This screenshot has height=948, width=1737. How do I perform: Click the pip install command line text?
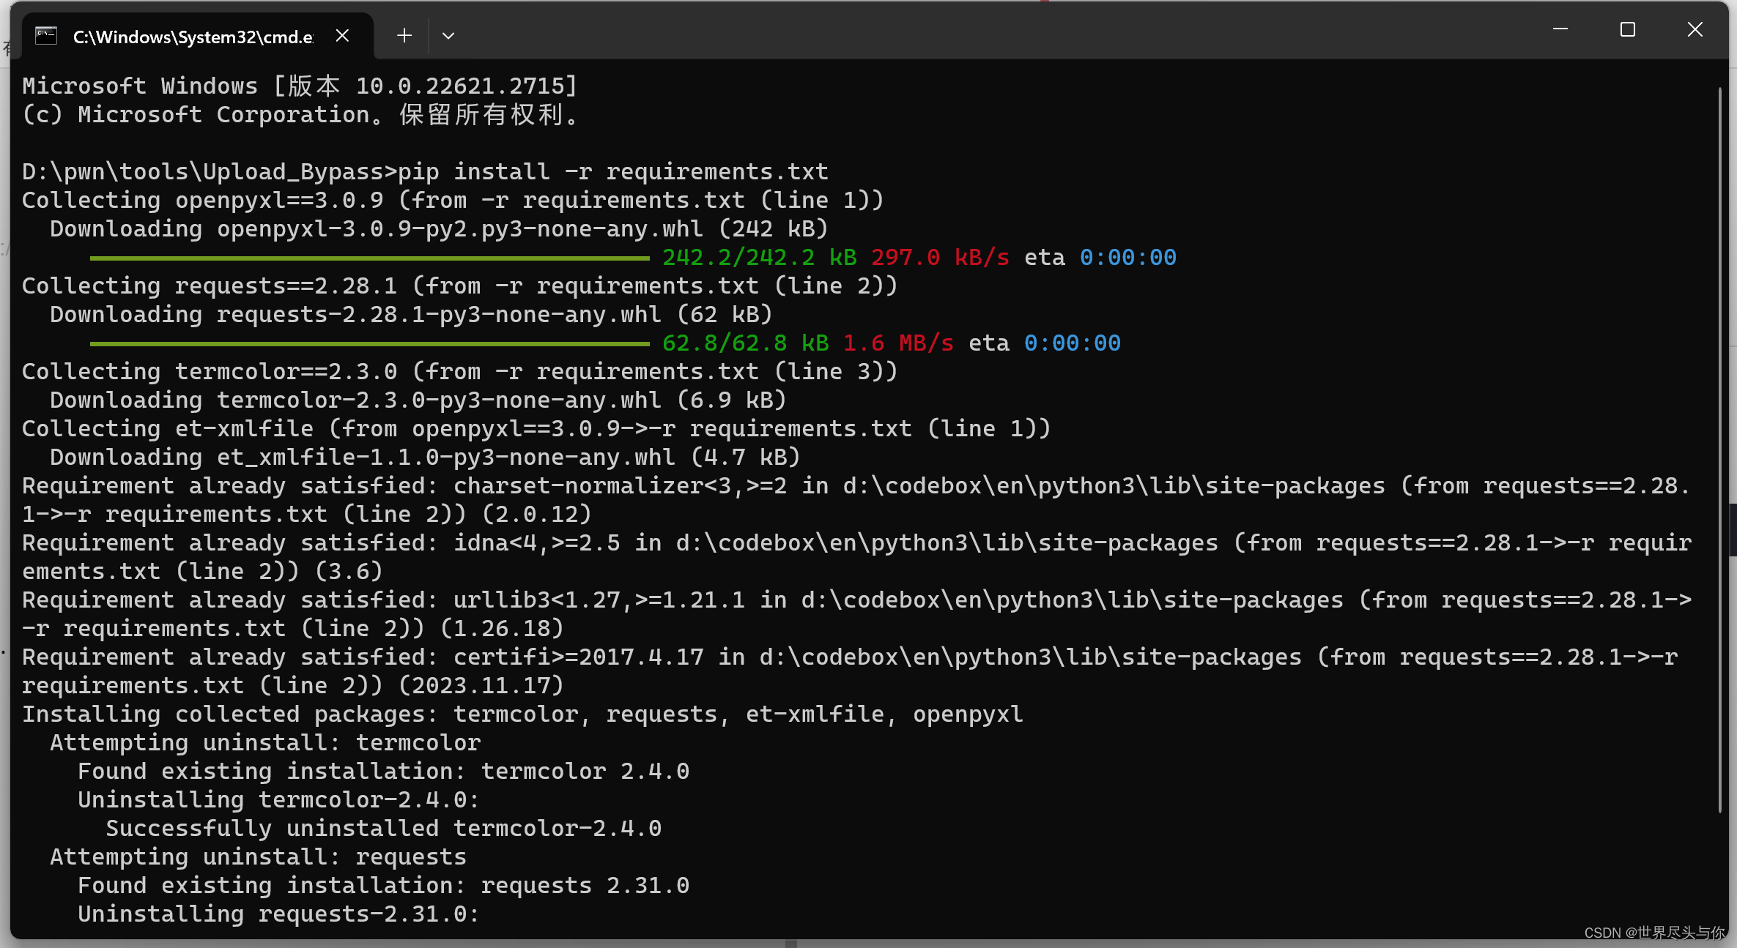pyautogui.click(x=612, y=172)
